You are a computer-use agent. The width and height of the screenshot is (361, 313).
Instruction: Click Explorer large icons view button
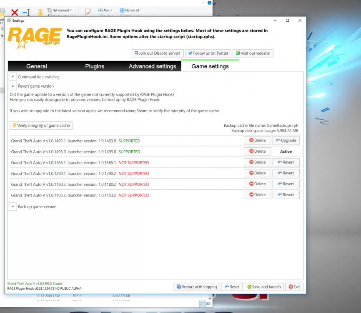point(208,304)
